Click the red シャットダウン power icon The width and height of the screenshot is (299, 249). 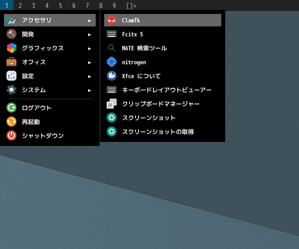pyautogui.click(x=11, y=135)
